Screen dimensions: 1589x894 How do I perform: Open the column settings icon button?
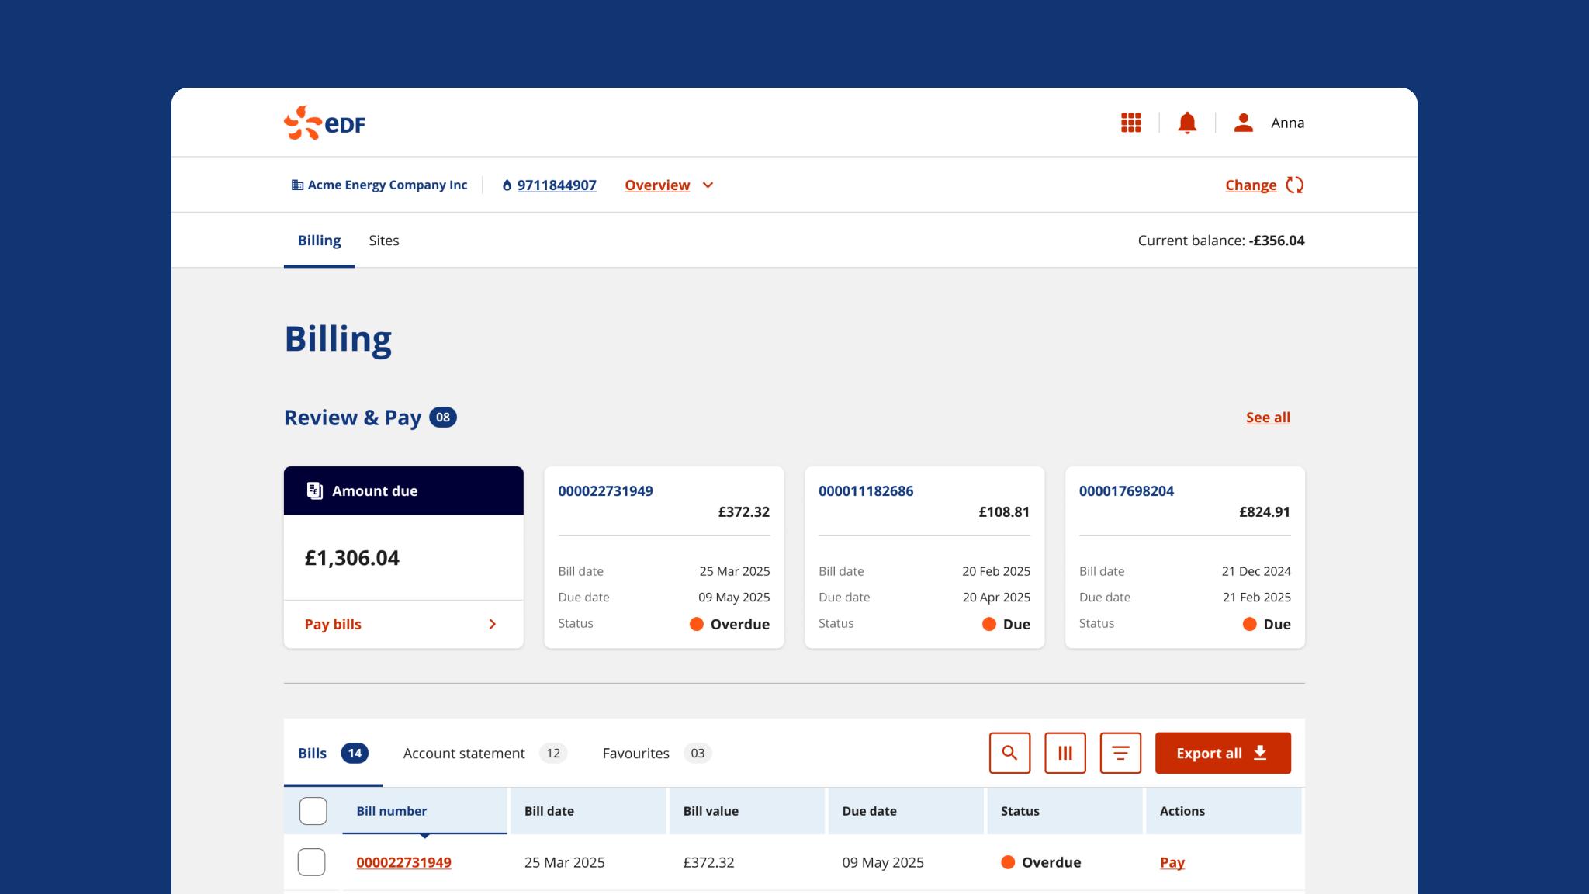[x=1065, y=753]
